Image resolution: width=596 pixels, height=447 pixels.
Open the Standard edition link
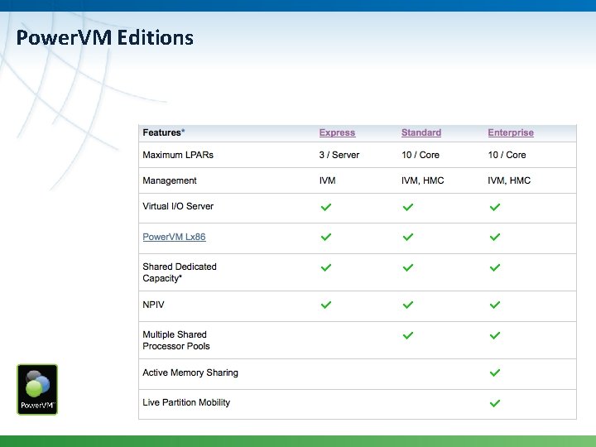421,132
